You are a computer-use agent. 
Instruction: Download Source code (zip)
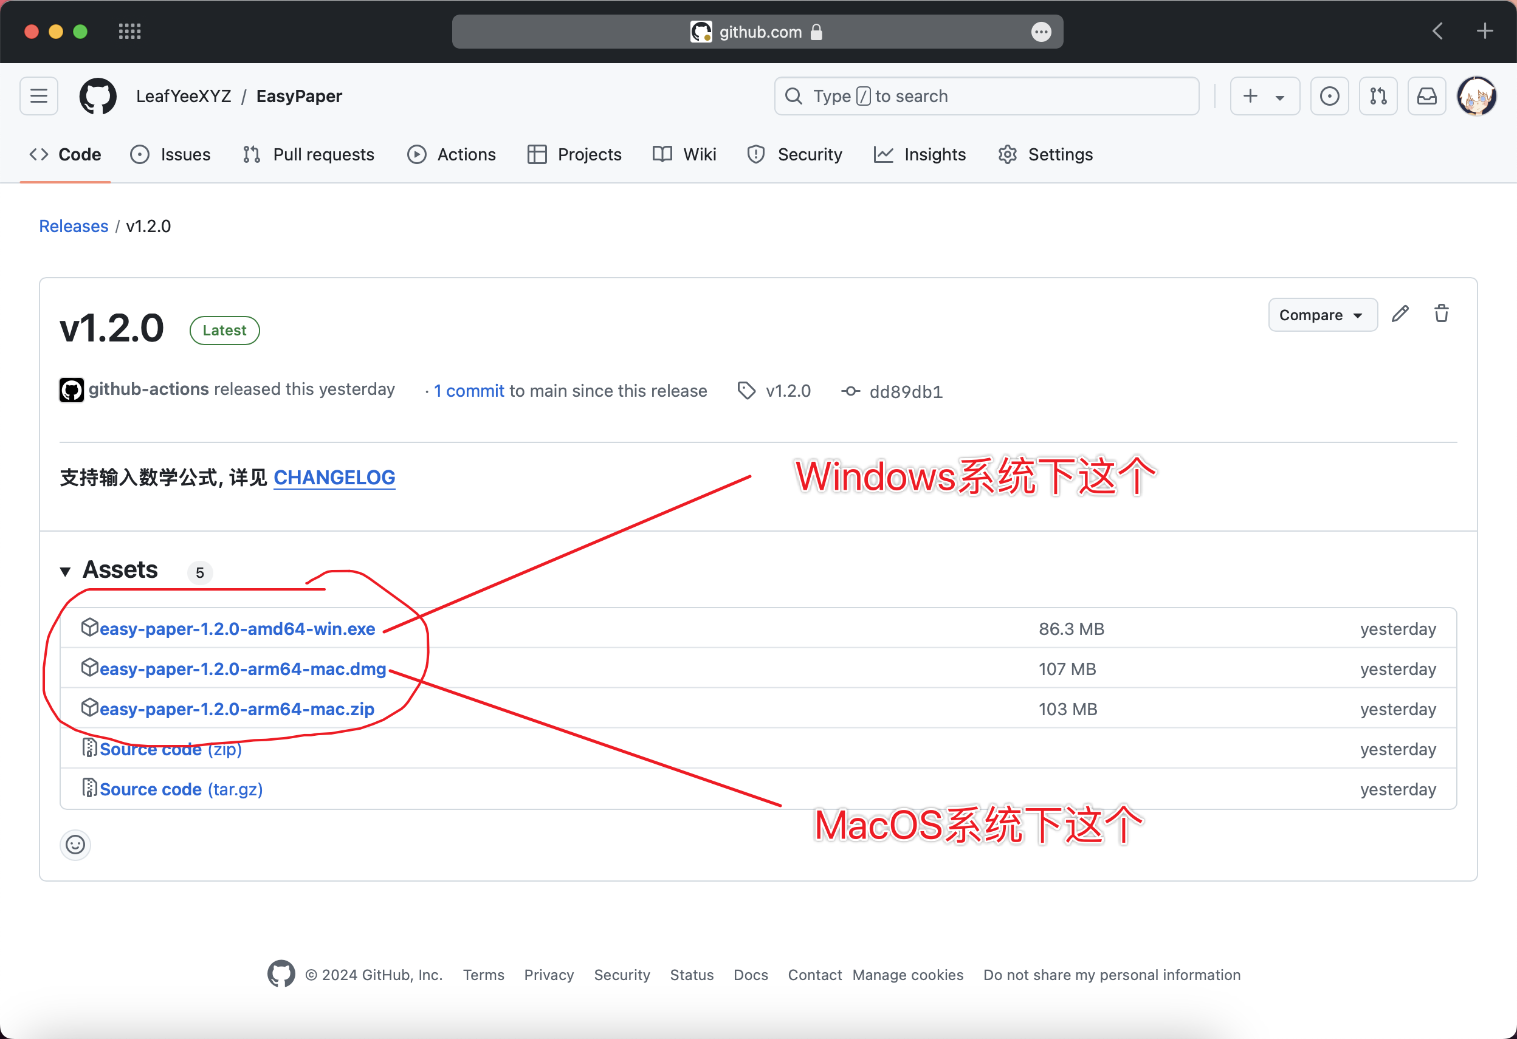point(171,749)
